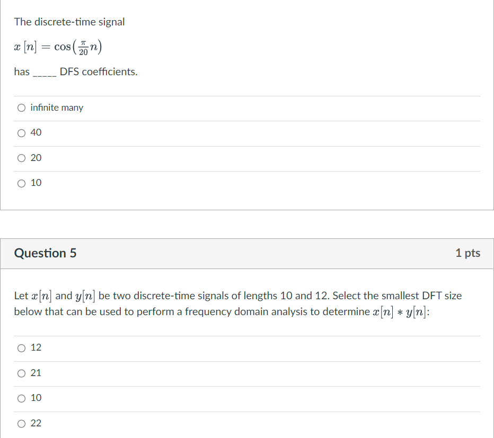This screenshot has height=438, width=494.
Task: Select the "infinite many" answer option
Action: pos(21,108)
